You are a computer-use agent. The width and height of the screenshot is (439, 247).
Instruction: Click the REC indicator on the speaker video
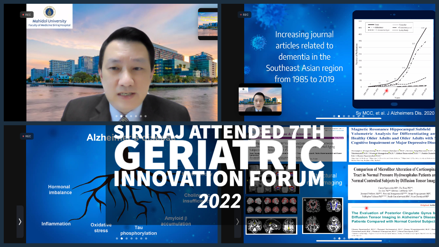coord(27,15)
